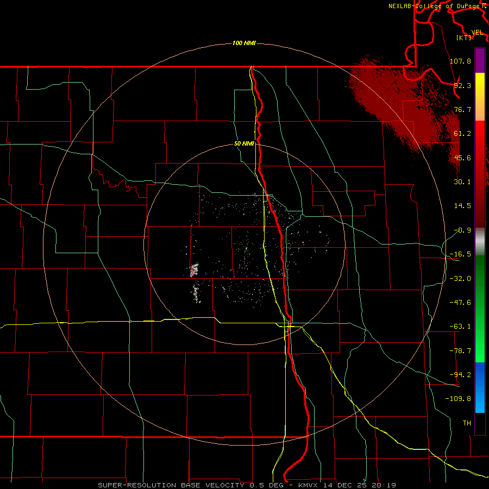
Task: Click the -94.2 velocity scale label
Action: (x=460, y=375)
